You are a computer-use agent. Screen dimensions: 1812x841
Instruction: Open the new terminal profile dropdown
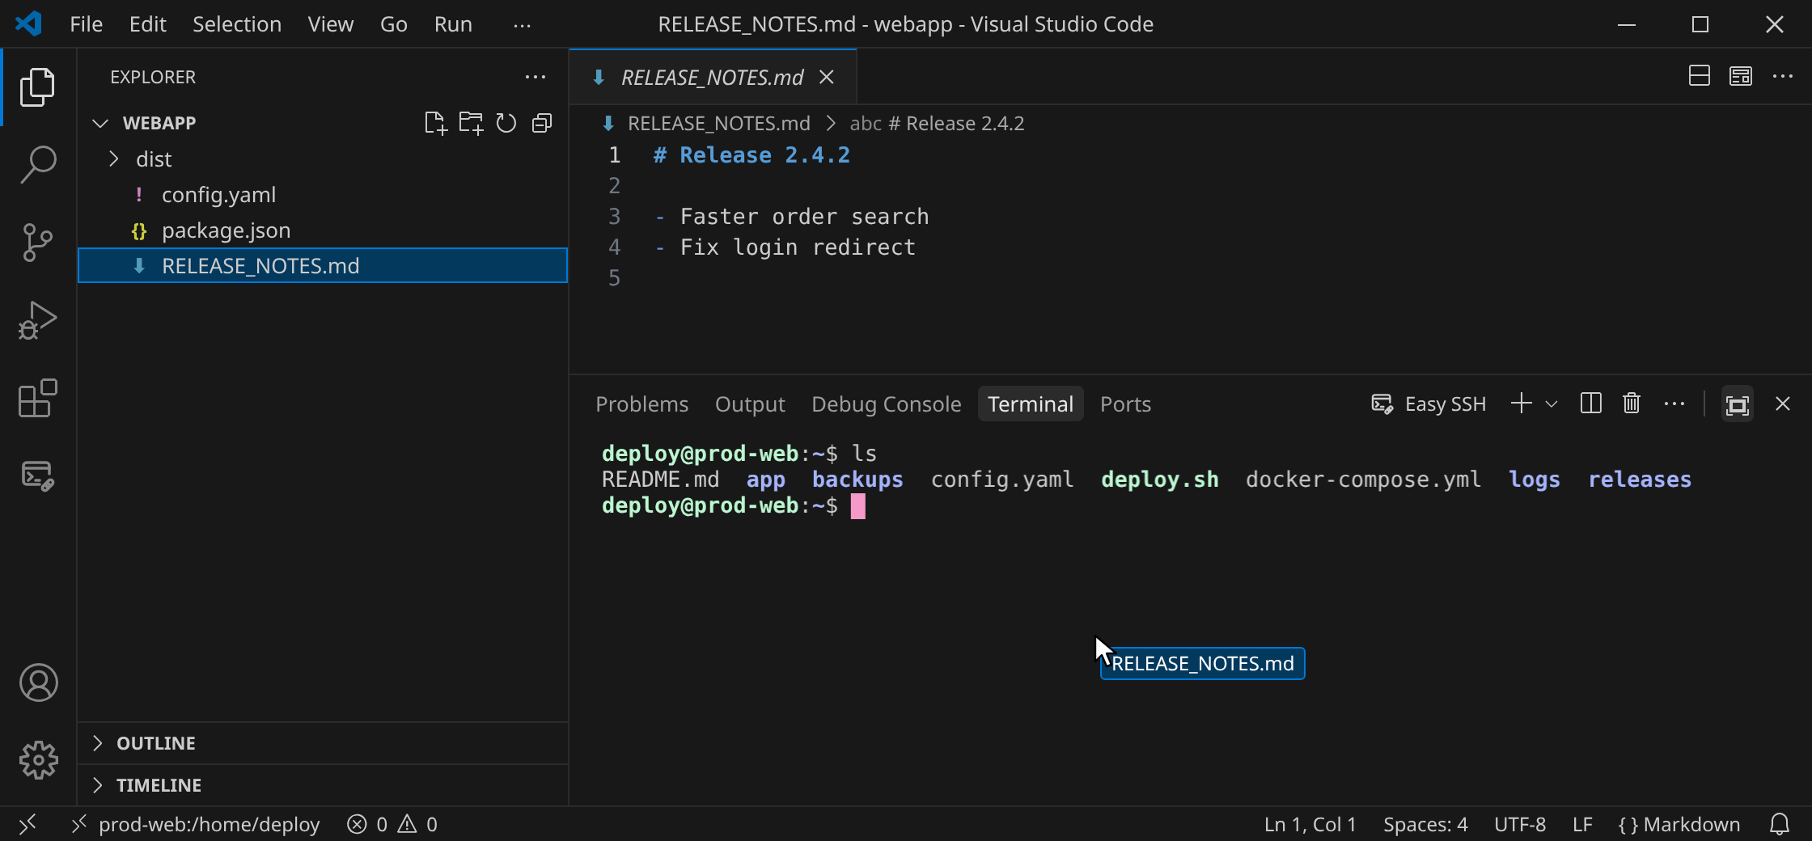click(x=1551, y=404)
